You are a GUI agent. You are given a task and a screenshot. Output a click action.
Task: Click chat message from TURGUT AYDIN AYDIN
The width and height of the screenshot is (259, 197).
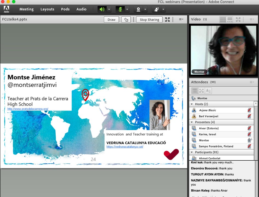(x=212, y=174)
